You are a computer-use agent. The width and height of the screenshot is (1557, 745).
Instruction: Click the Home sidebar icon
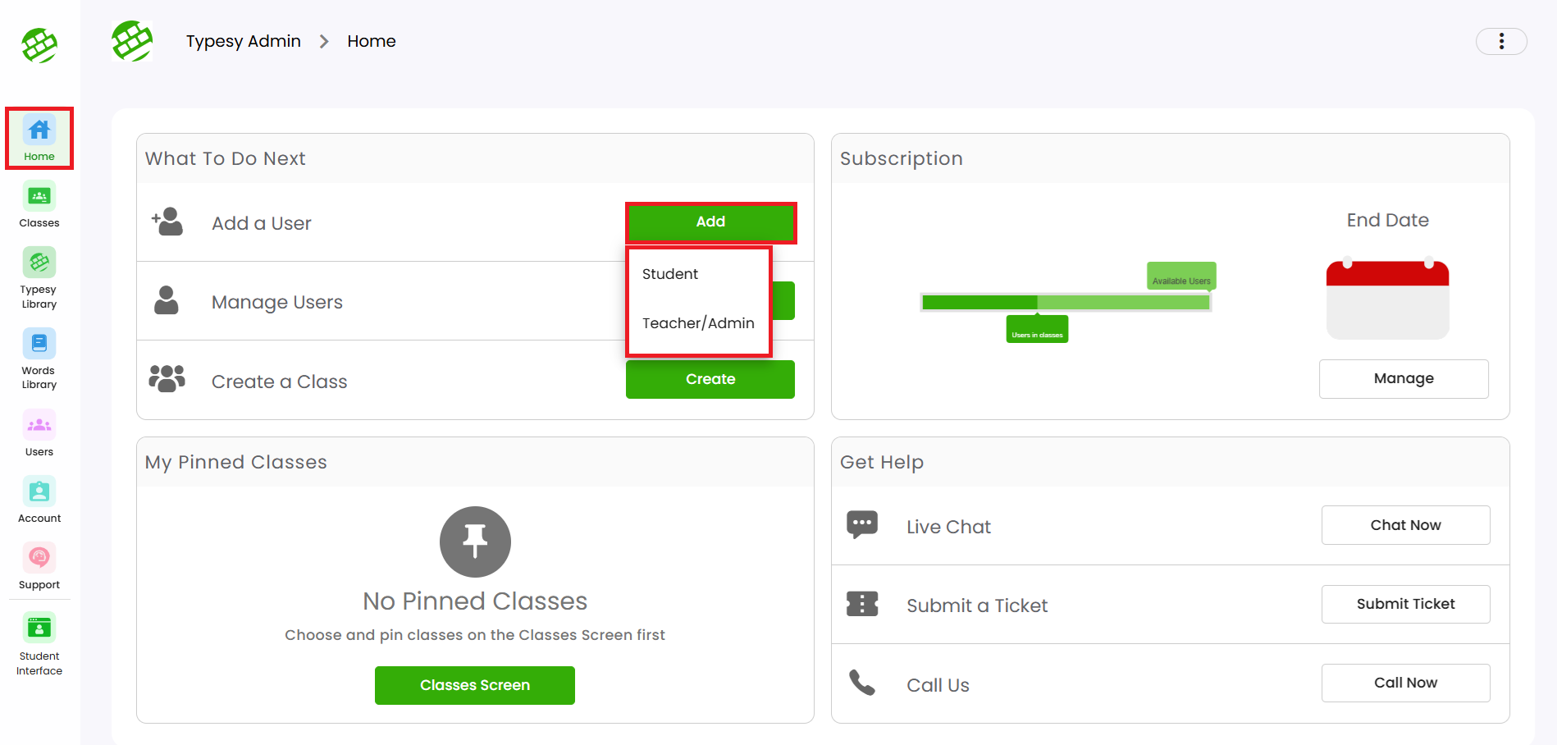pyautogui.click(x=39, y=130)
